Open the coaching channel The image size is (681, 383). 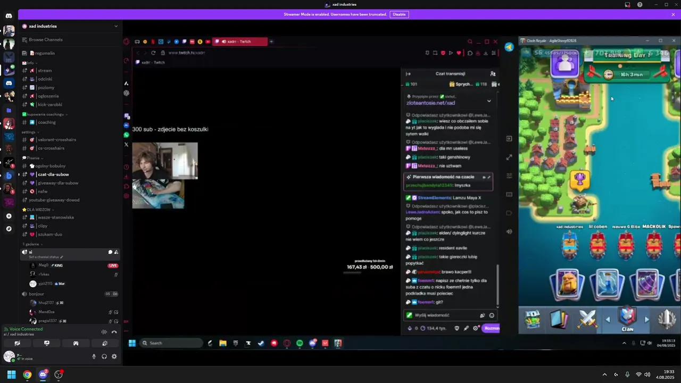(47, 122)
